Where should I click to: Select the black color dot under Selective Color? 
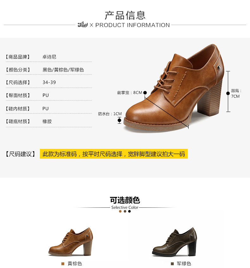[x=129, y=212]
